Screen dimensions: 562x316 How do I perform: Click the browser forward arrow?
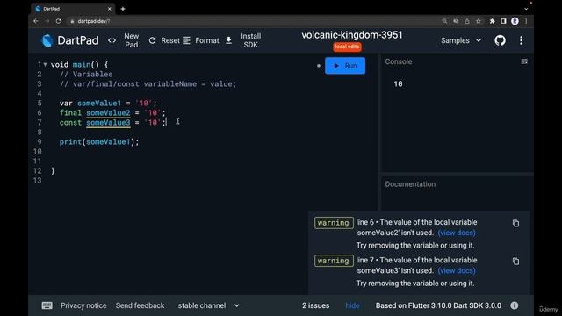[x=47, y=21]
